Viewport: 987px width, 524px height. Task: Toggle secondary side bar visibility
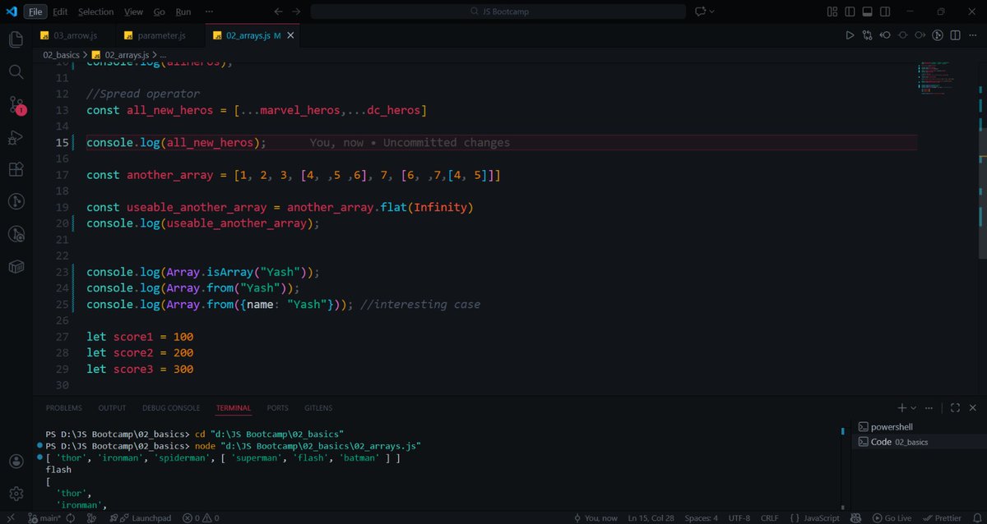886,11
